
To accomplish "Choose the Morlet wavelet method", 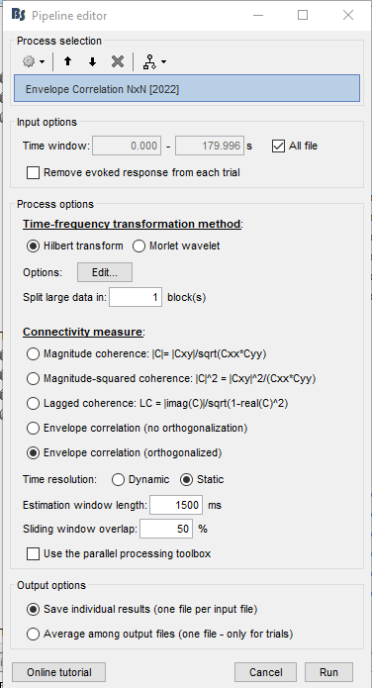I will coord(139,246).
